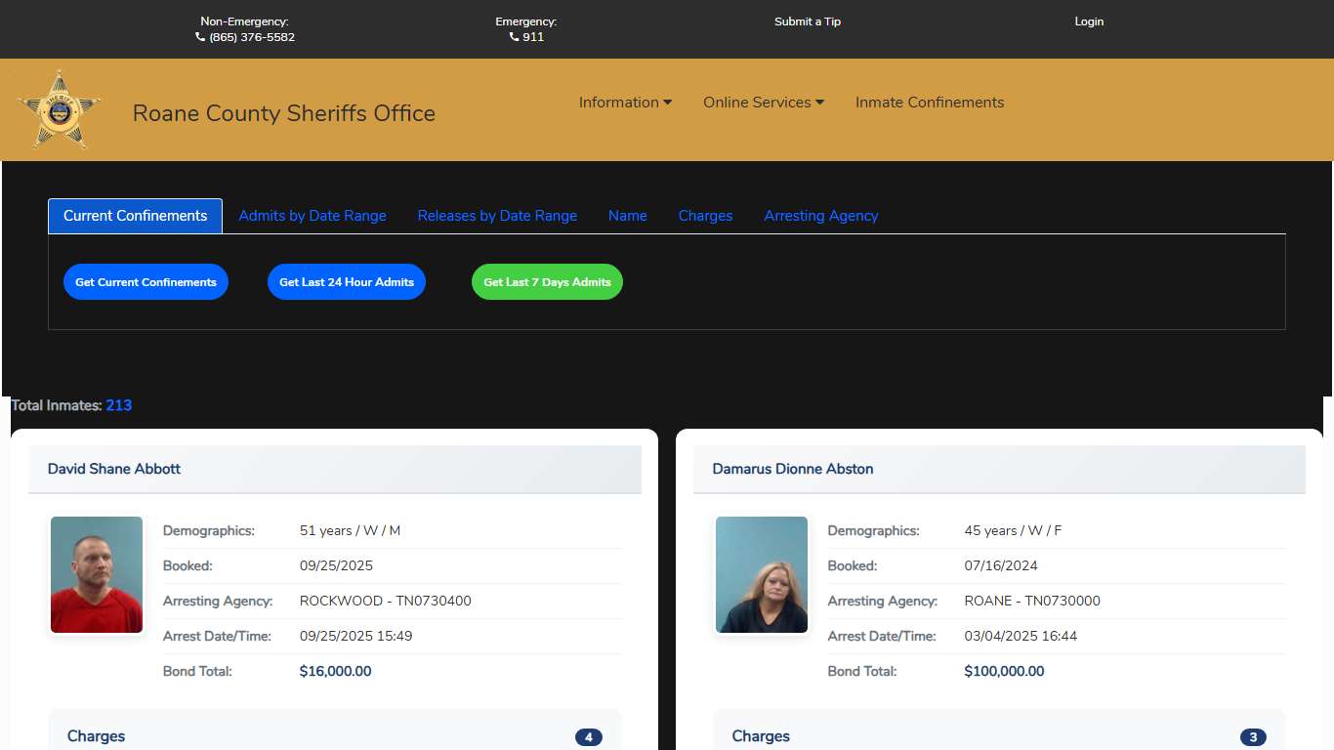Switch to Admits by Date Range tab
1334x750 pixels.
[x=313, y=216]
